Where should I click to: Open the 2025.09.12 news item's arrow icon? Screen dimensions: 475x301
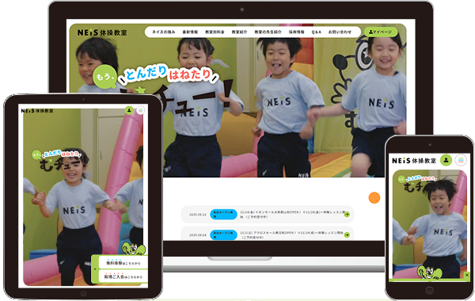click(347, 215)
